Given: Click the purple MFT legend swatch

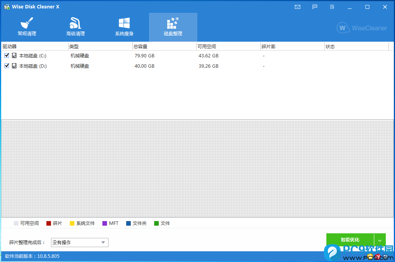Looking at the screenshot, I should point(105,223).
